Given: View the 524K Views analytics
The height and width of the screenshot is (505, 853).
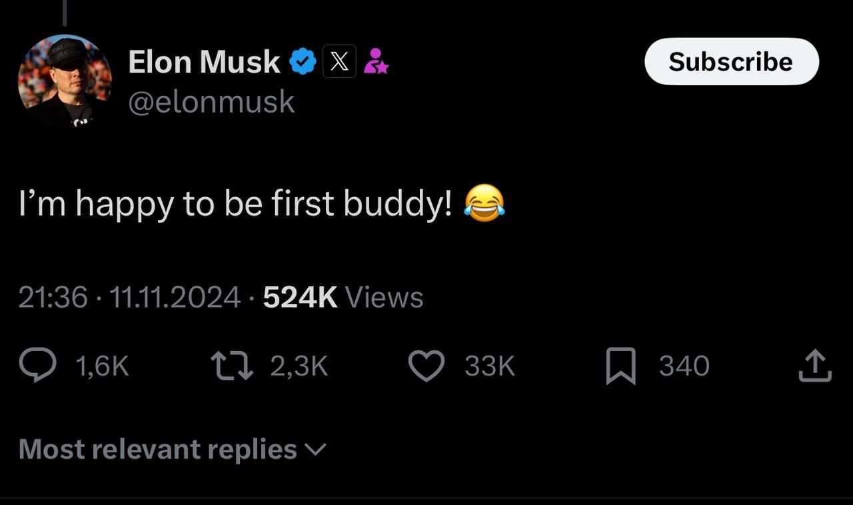Looking at the screenshot, I should coord(343,297).
